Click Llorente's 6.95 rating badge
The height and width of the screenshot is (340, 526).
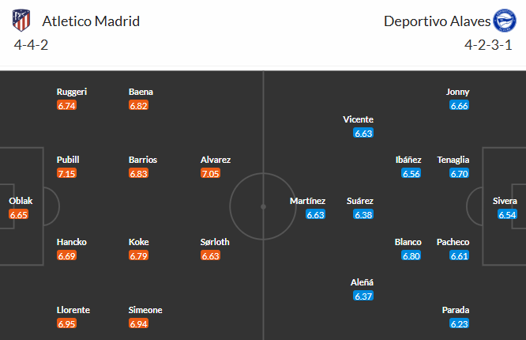(x=67, y=323)
